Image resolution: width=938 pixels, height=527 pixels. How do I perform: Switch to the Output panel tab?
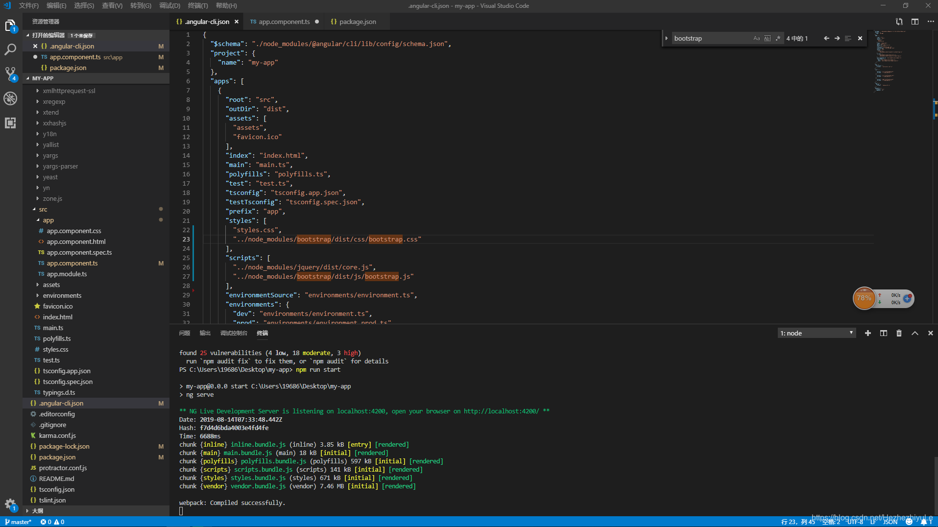(205, 333)
